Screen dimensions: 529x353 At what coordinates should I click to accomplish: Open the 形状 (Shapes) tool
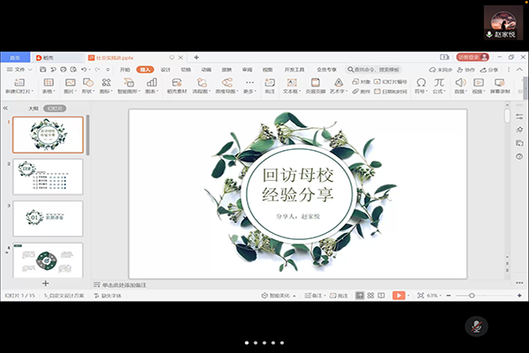click(x=87, y=85)
